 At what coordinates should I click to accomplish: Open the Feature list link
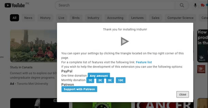(x=144, y=62)
